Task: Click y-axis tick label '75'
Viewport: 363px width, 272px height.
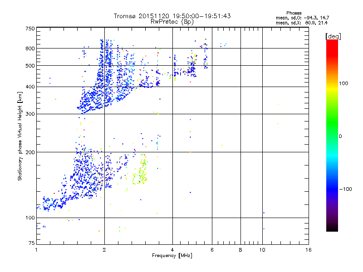Action: pos(32,243)
